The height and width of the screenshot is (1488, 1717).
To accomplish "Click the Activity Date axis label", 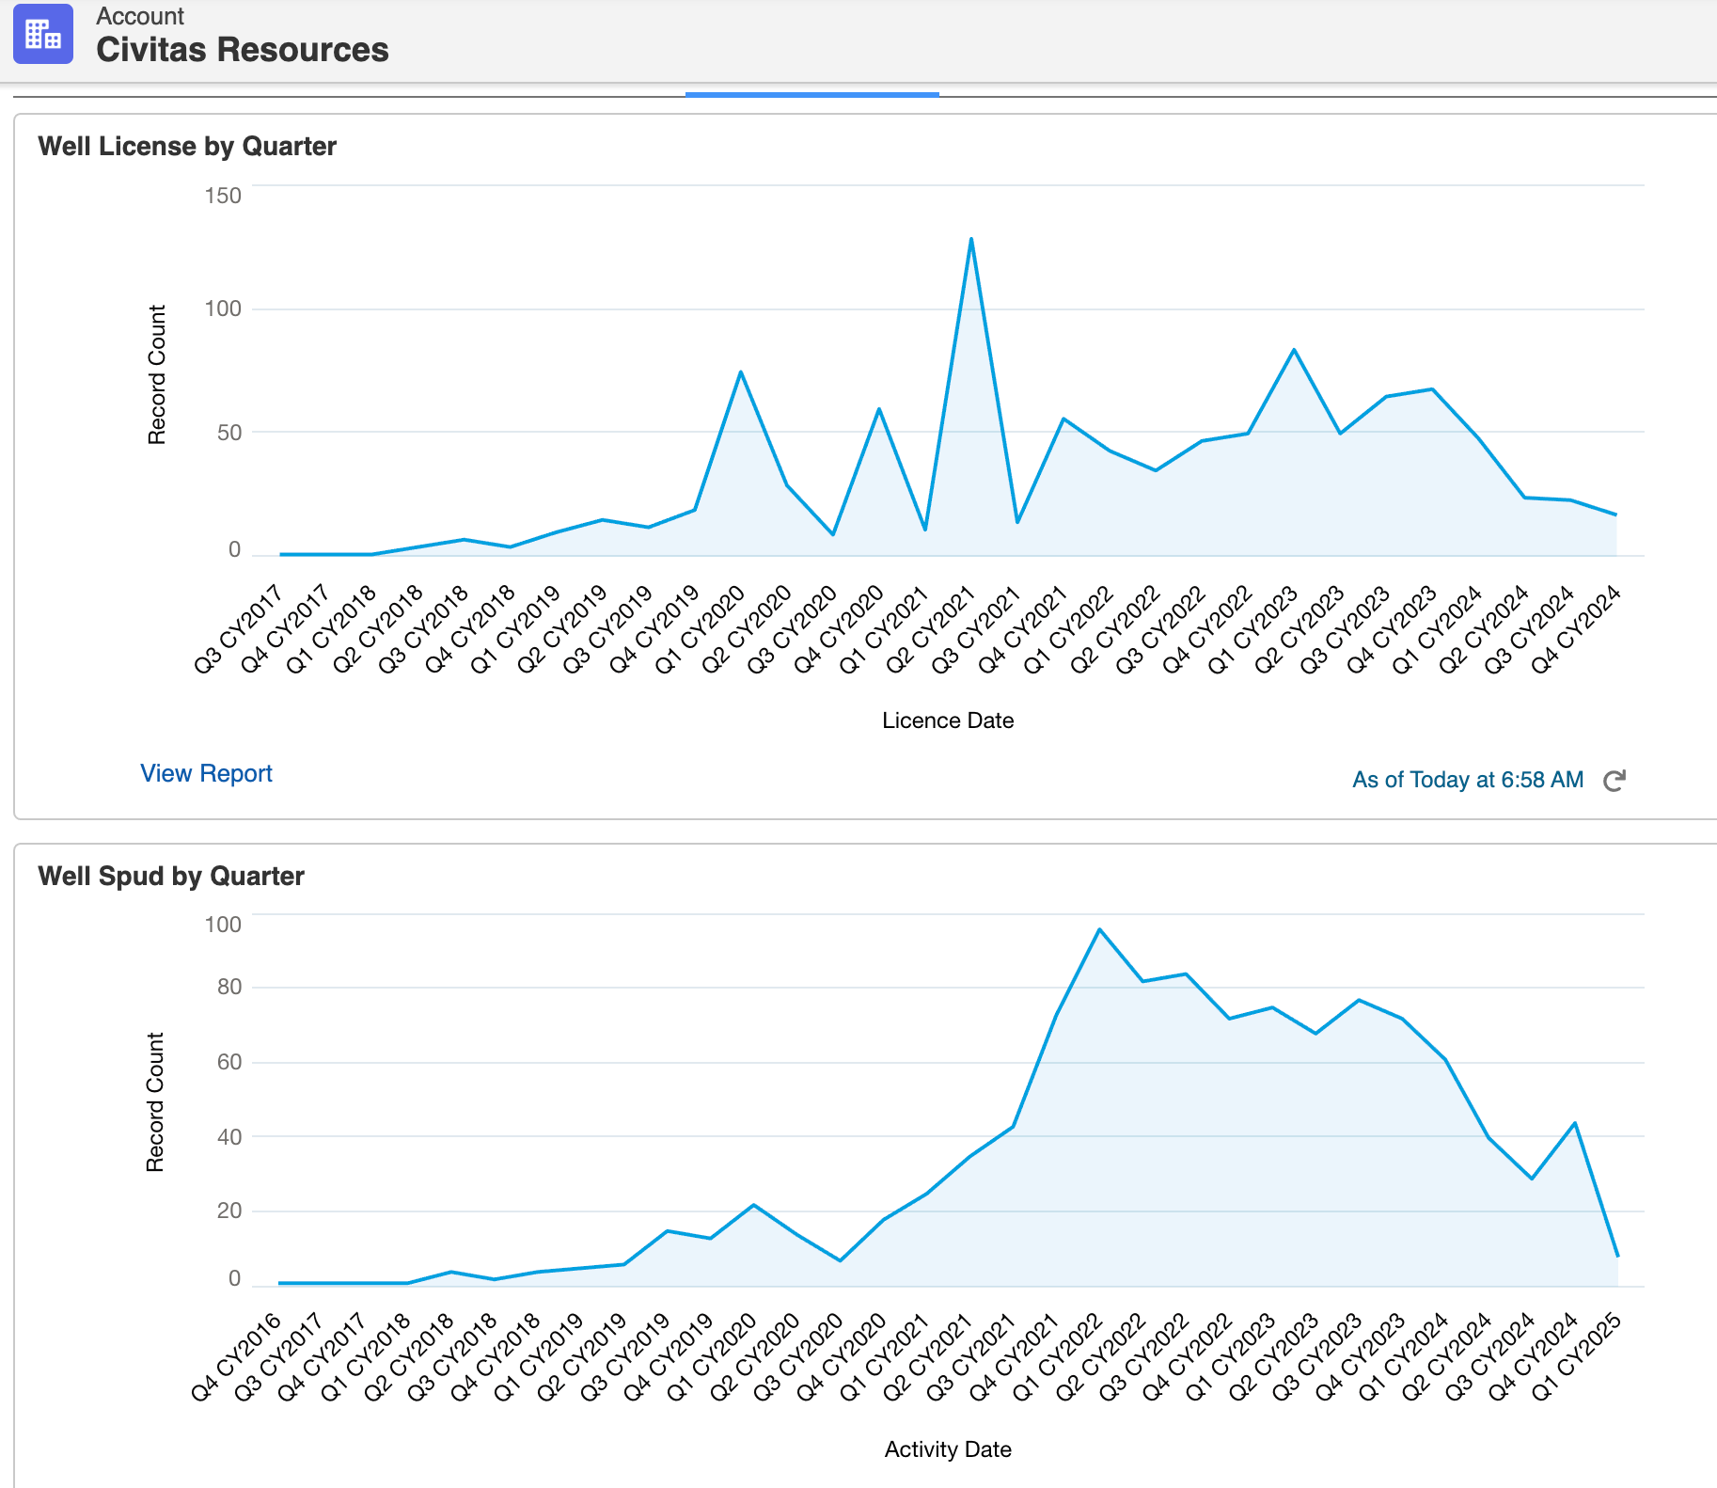I will coord(946,1449).
